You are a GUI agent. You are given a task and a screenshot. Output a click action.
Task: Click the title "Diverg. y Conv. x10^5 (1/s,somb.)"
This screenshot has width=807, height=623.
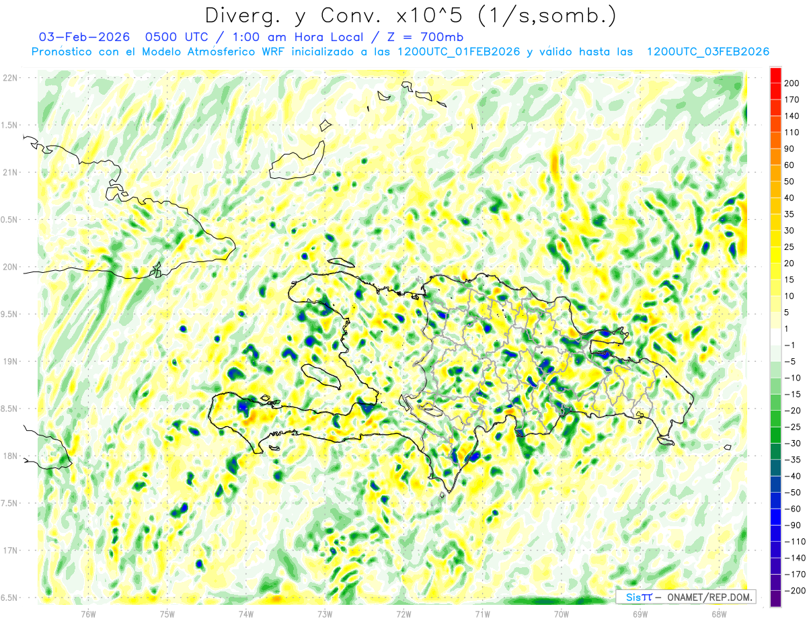(410, 15)
